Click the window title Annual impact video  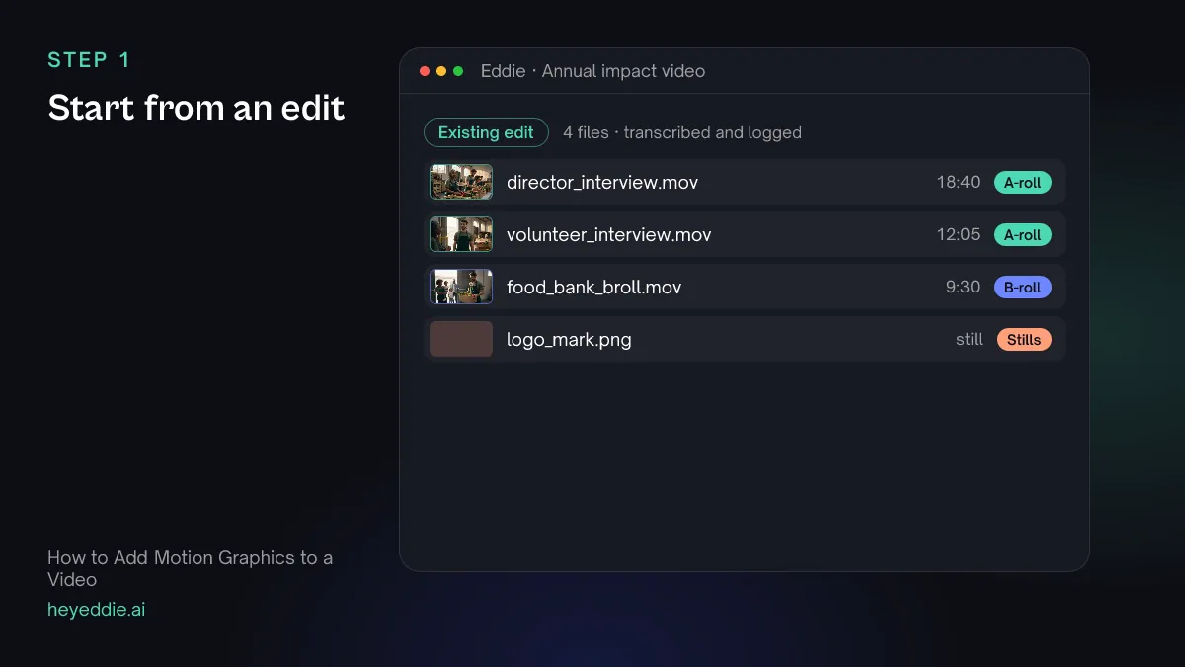coord(623,71)
